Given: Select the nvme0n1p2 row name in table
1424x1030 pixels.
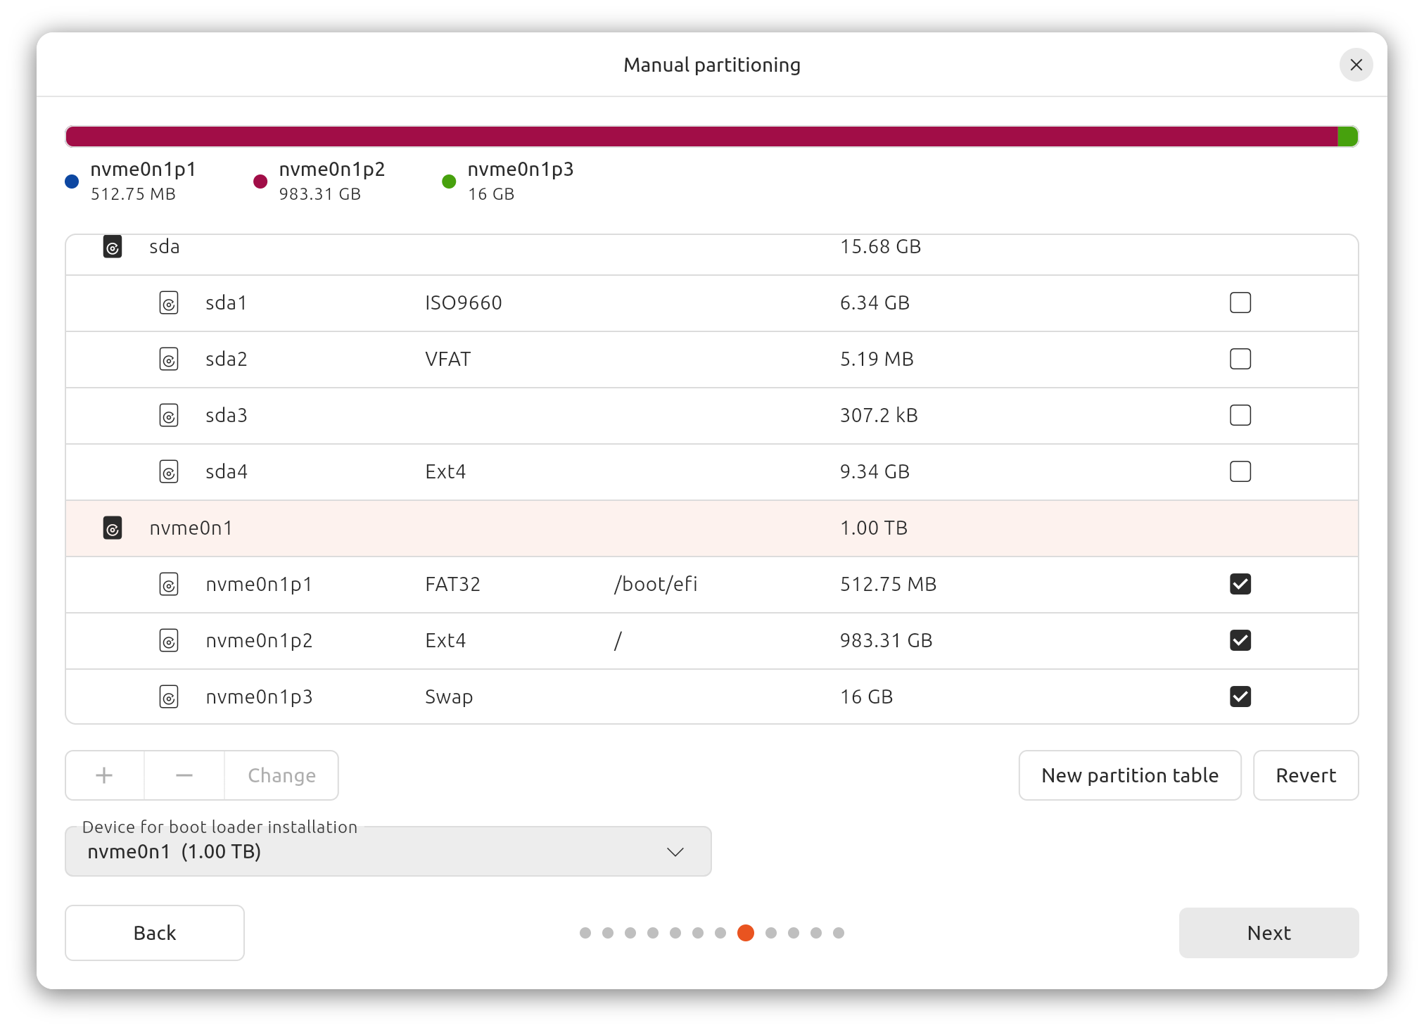Looking at the screenshot, I should (259, 641).
